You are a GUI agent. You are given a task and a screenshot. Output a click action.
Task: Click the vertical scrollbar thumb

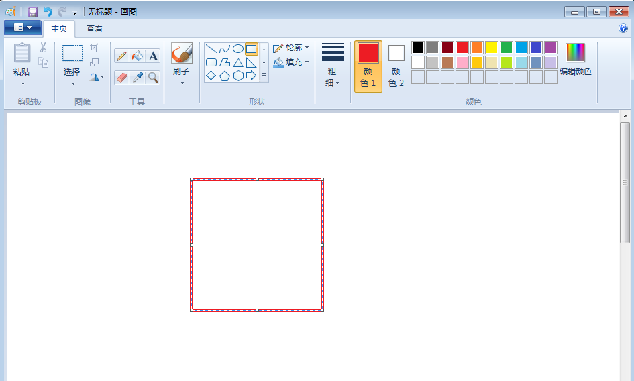point(625,182)
